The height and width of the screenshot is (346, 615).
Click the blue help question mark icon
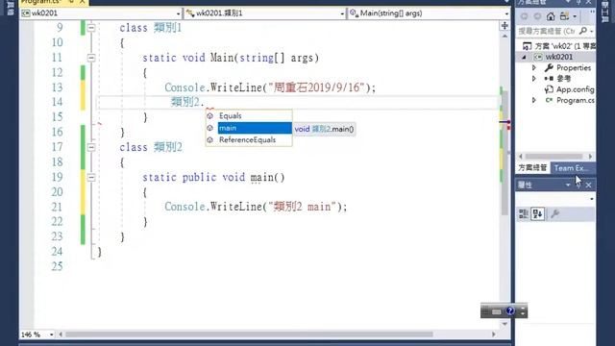(x=509, y=311)
